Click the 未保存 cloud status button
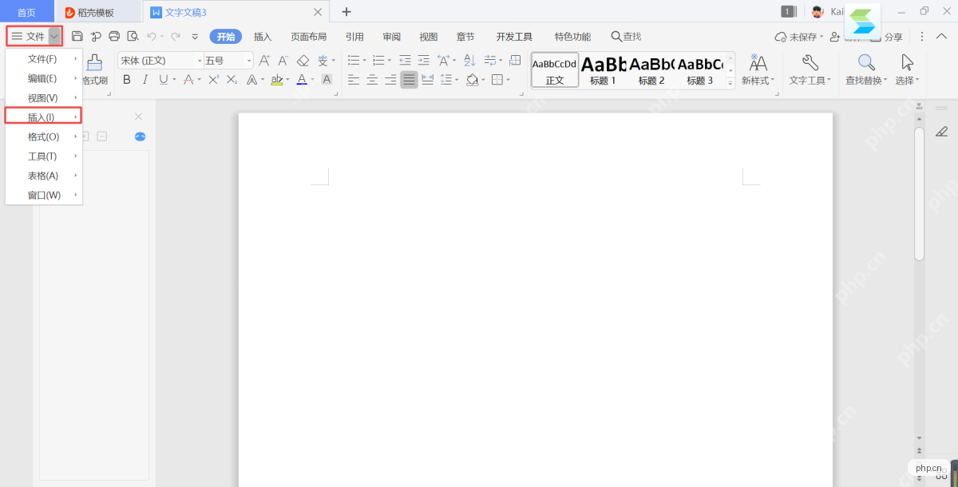The height and width of the screenshot is (487, 958). [x=799, y=37]
